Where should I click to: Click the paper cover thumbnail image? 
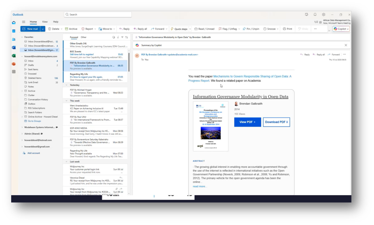[x=211, y=126]
